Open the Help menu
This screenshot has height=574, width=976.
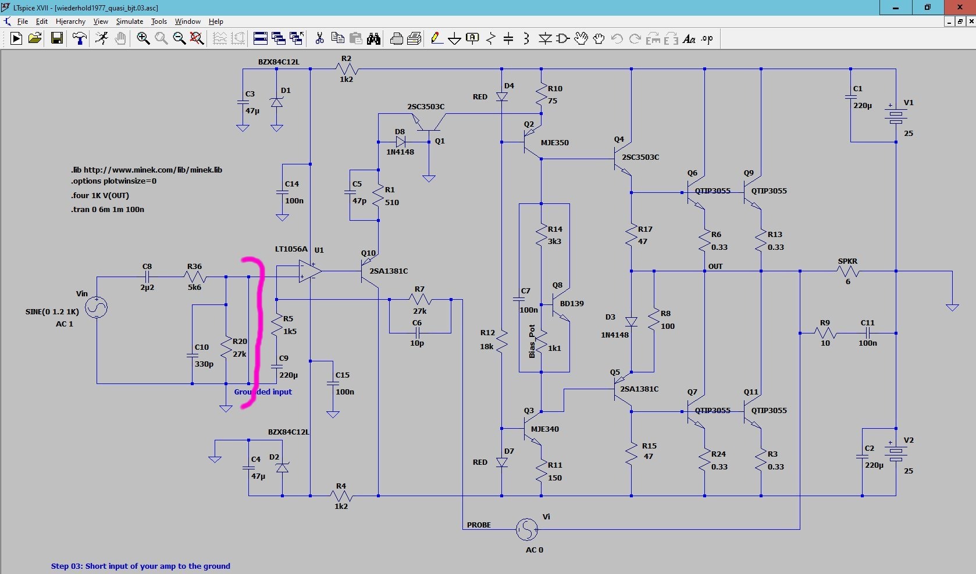click(x=216, y=21)
